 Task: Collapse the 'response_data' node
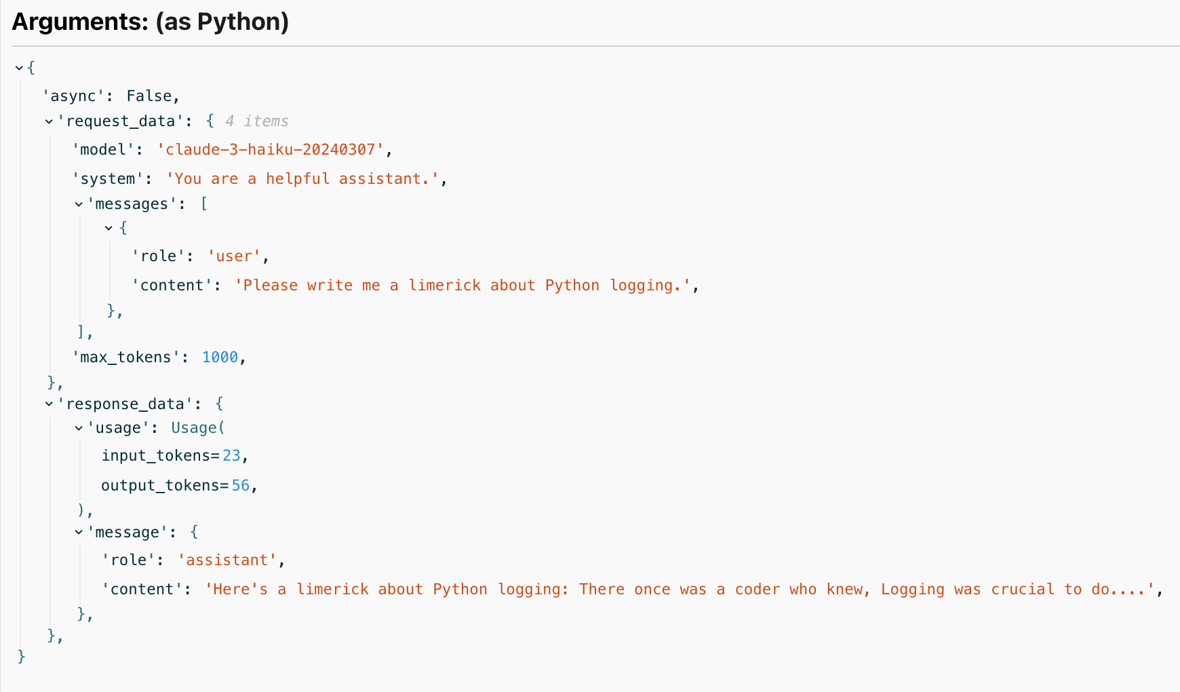[x=49, y=404]
